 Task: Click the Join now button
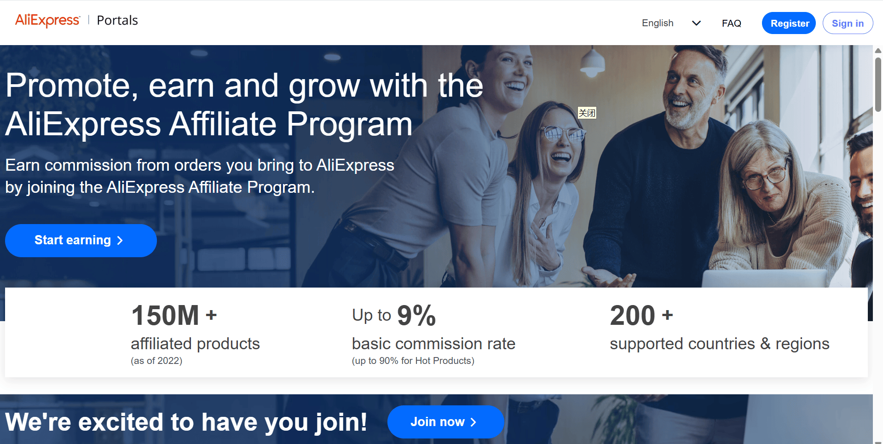point(445,421)
